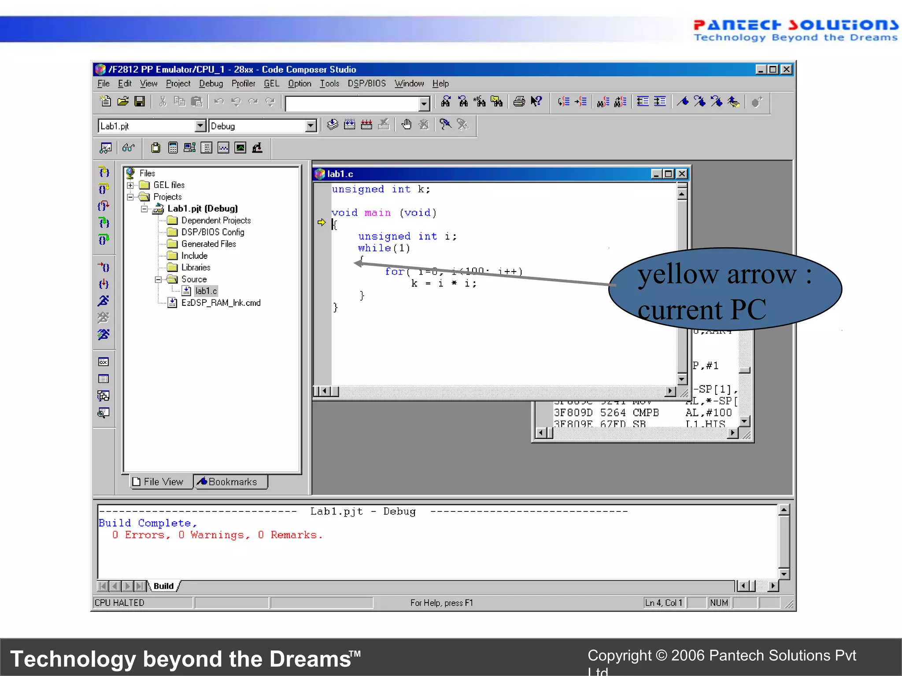
Task: Click the Save file toolbar icon
Action: 140,102
